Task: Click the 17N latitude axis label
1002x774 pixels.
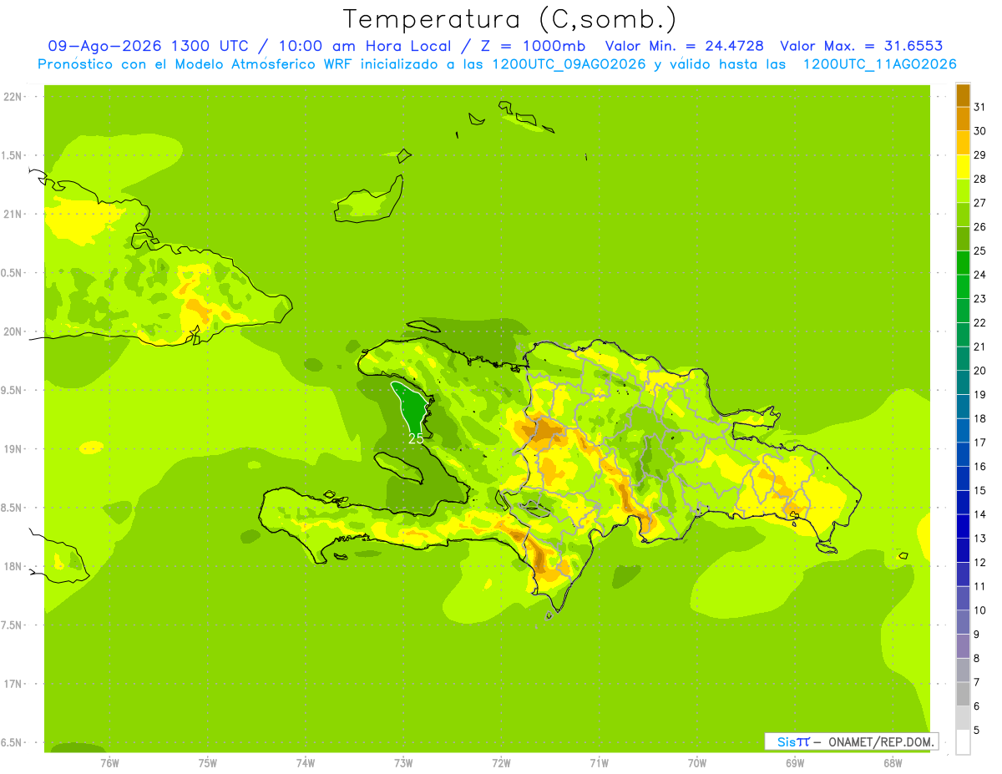Action: point(13,684)
